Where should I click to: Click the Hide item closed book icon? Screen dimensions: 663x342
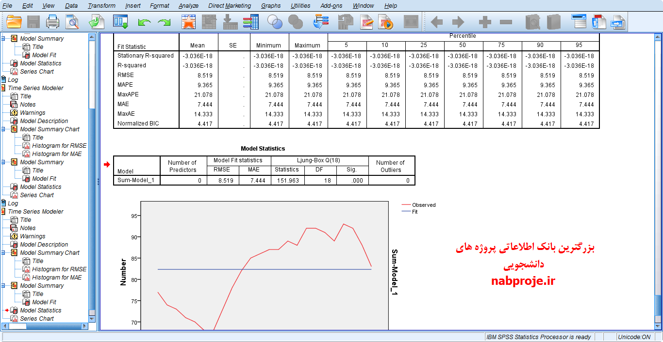(x=553, y=22)
